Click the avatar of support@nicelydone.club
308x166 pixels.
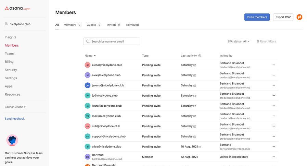tap(87, 136)
